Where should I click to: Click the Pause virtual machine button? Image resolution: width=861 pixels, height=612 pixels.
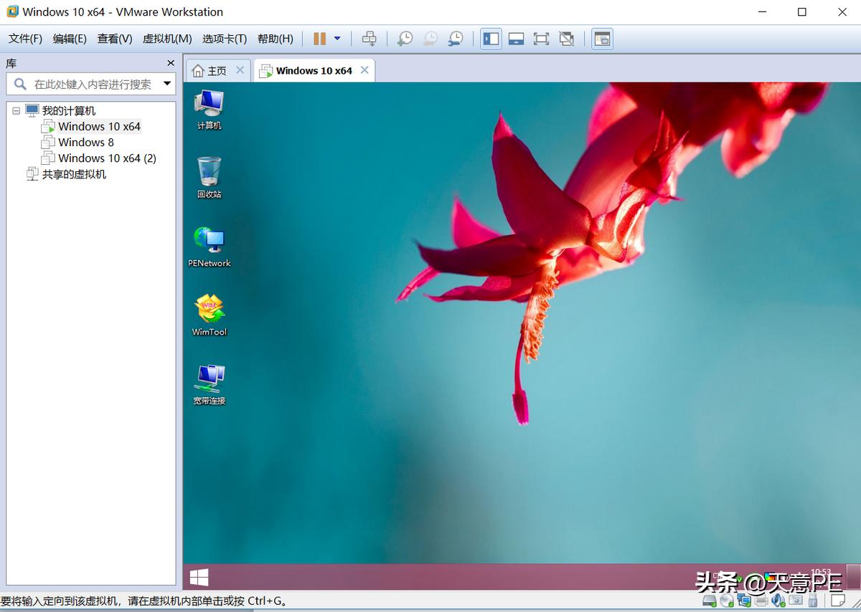(x=319, y=39)
